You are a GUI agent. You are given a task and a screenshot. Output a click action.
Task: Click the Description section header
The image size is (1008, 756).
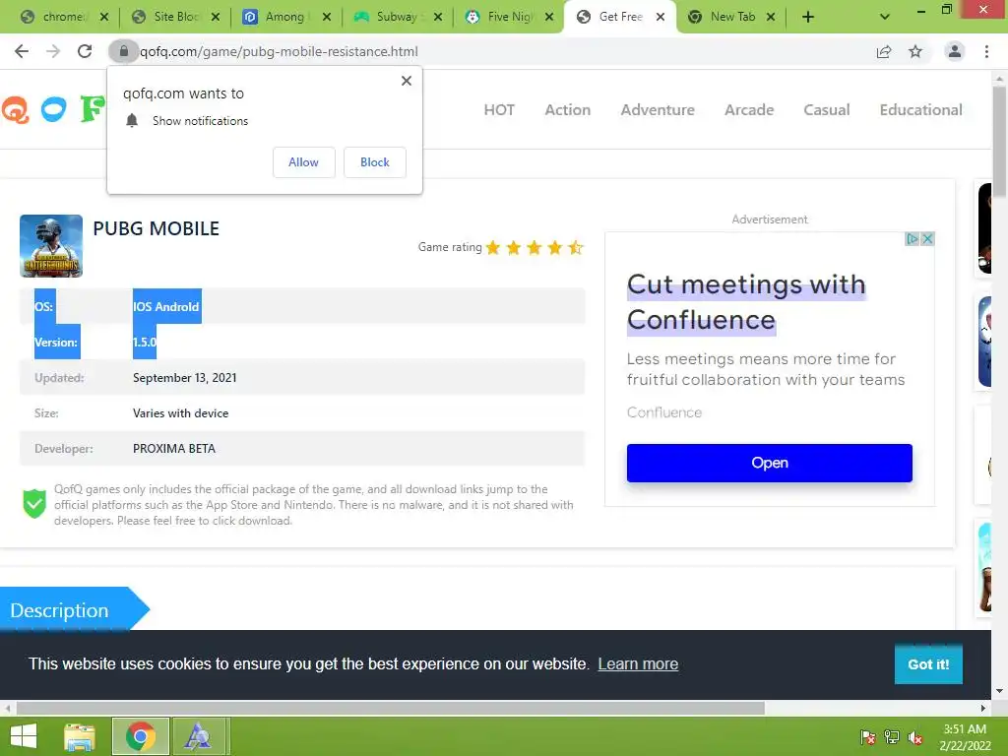[x=74, y=608]
